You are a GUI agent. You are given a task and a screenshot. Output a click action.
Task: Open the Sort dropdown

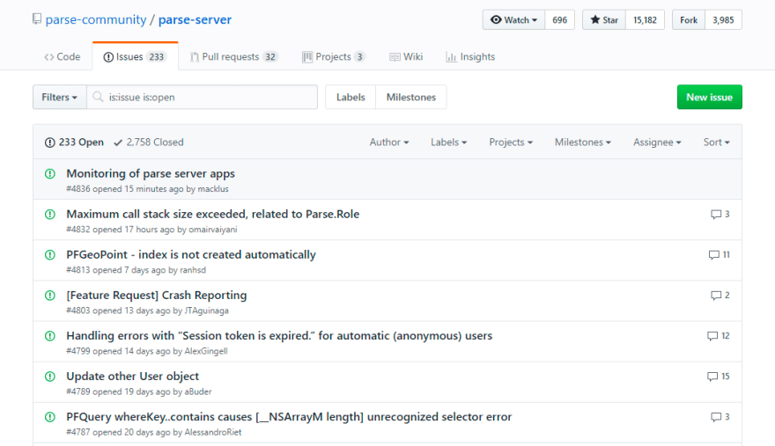717,143
